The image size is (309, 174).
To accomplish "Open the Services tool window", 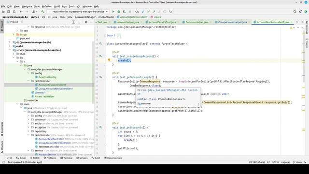I will (82, 158).
